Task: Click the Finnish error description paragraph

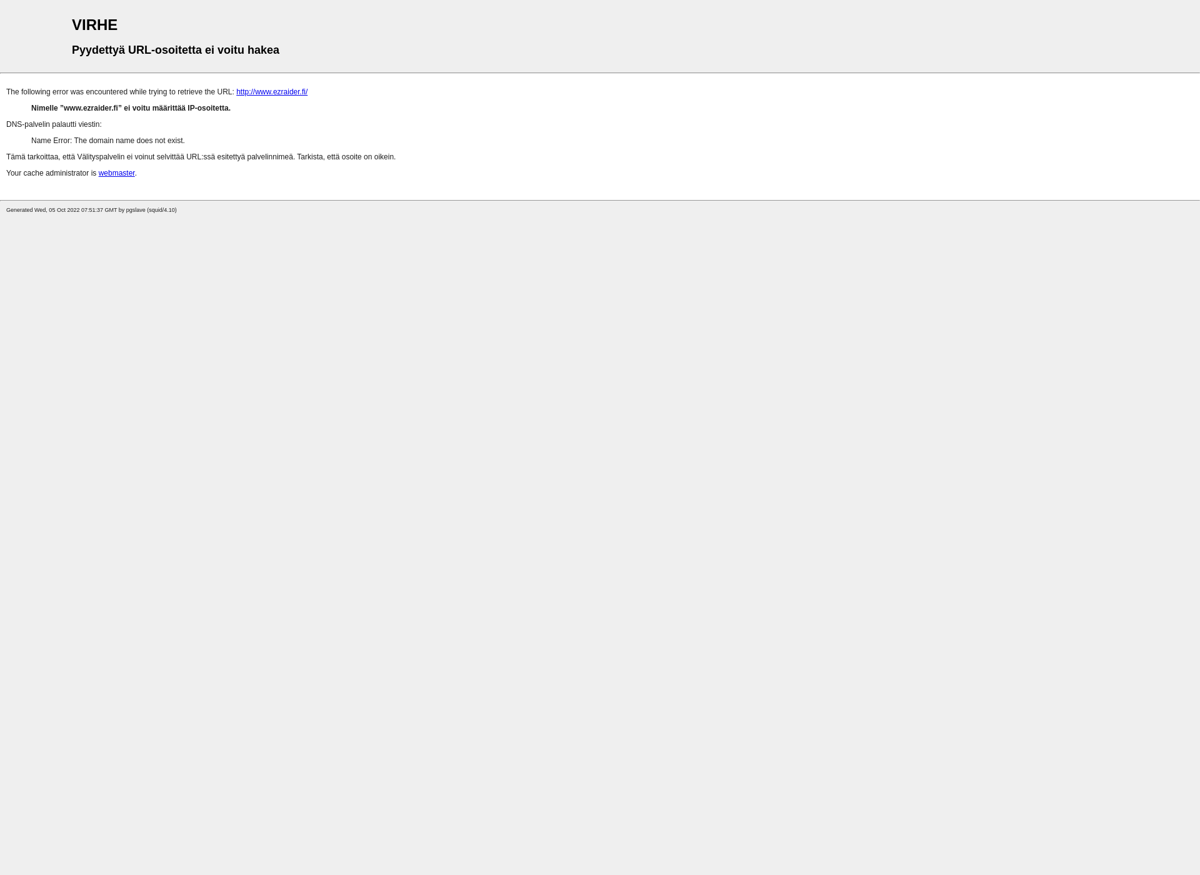Action: click(x=200, y=156)
